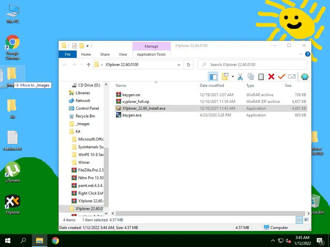Toggle the navigation pane toolbar icon

click(x=213, y=77)
